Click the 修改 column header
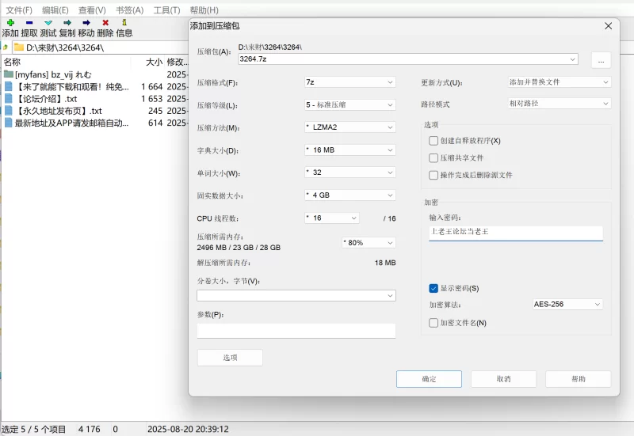The height and width of the screenshot is (436, 634). pyautogui.click(x=178, y=62)
